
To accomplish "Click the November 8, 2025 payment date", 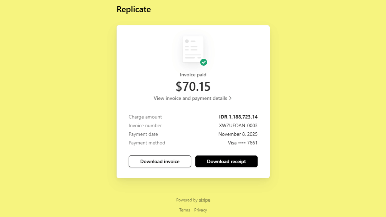I will click(x=238, y=134).
